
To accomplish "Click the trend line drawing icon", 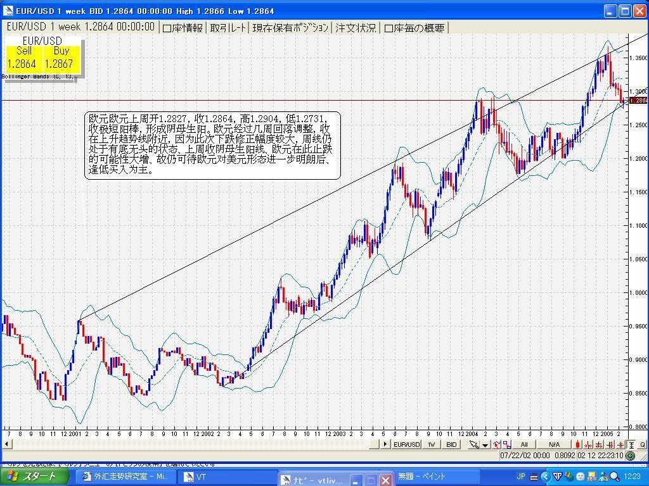I will coord(497,444).
